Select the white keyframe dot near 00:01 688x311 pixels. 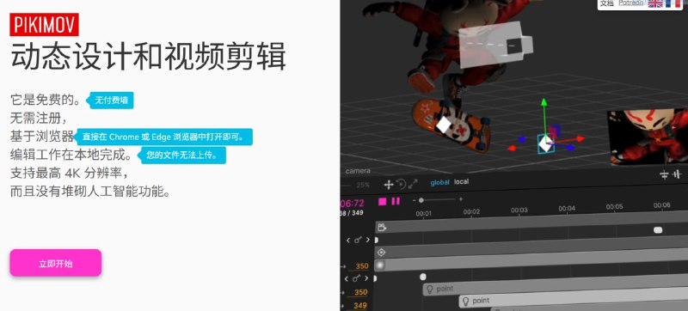tap(423, 277)
